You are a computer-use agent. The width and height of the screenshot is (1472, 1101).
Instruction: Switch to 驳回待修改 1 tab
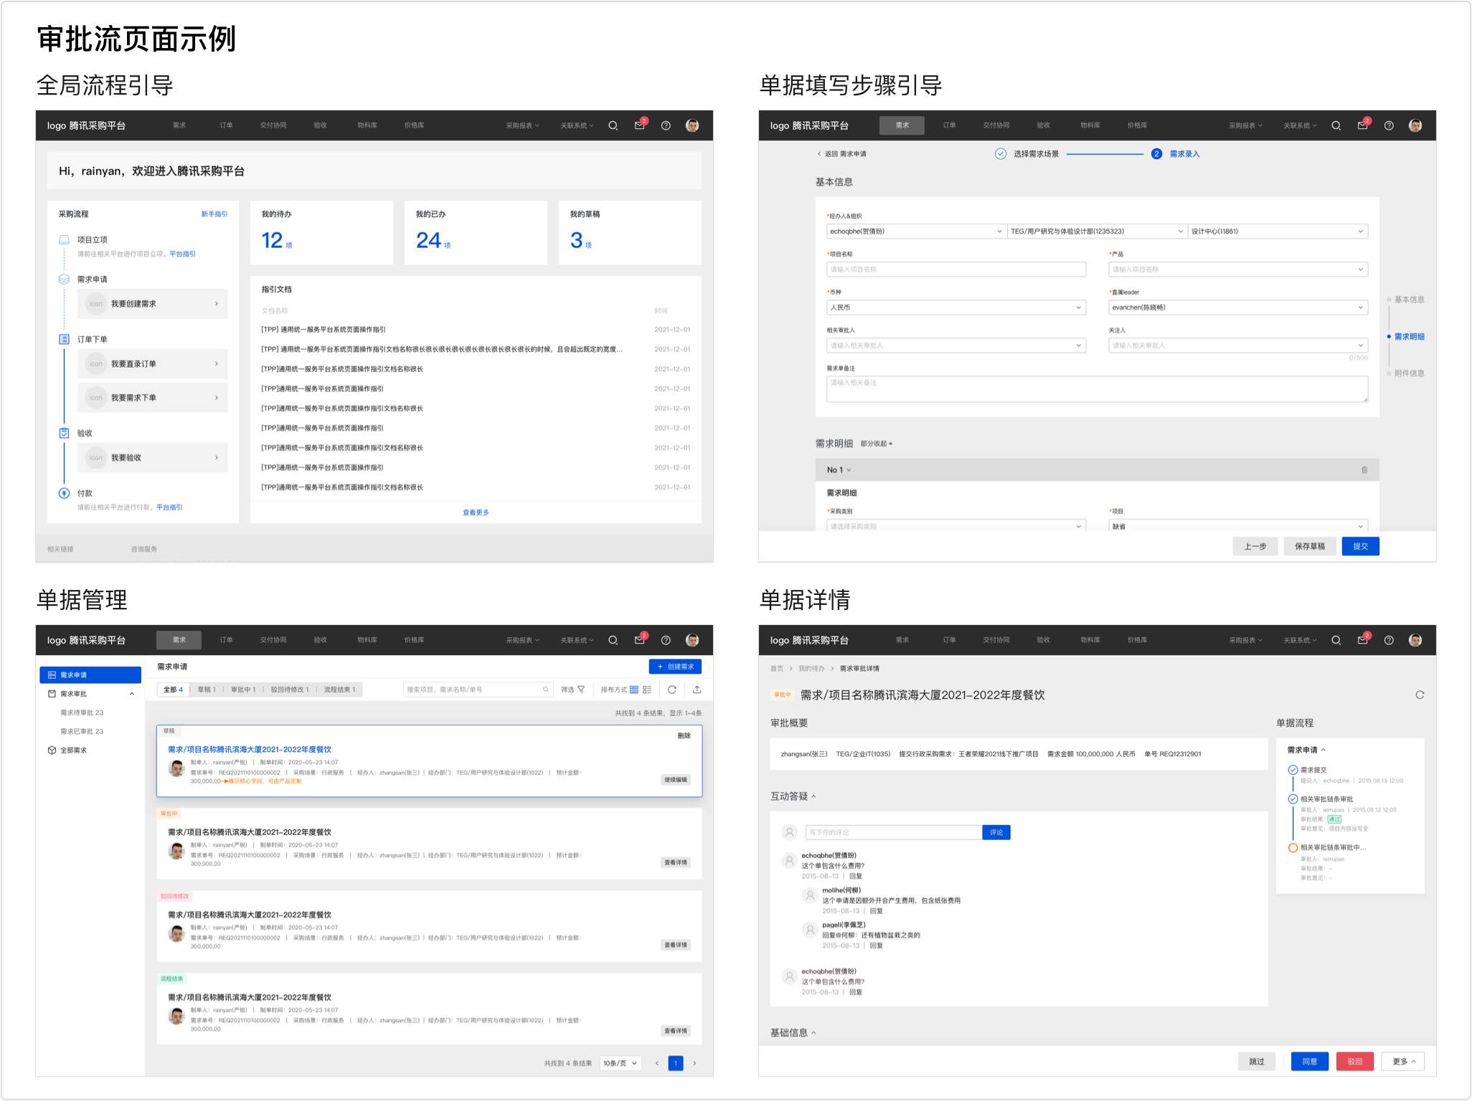tap(290, 690)
